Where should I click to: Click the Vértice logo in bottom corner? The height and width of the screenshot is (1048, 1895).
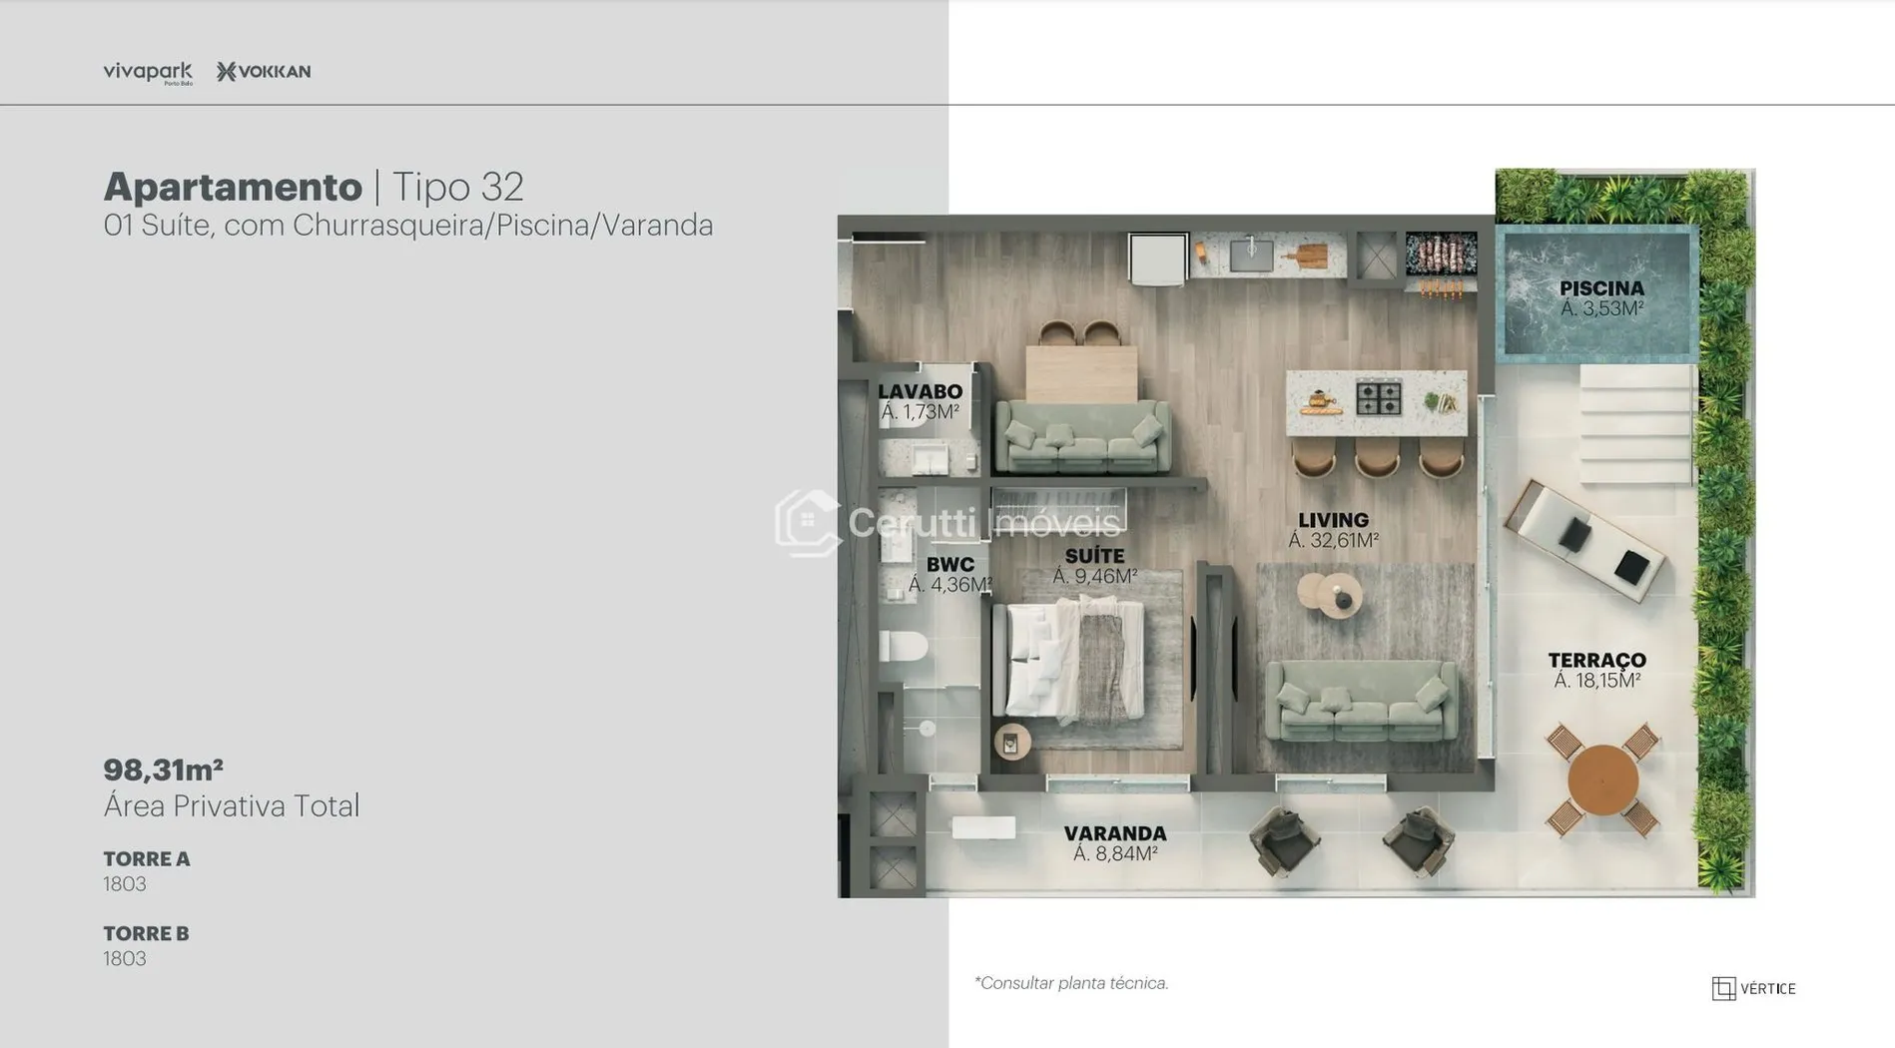(1753, 988)
